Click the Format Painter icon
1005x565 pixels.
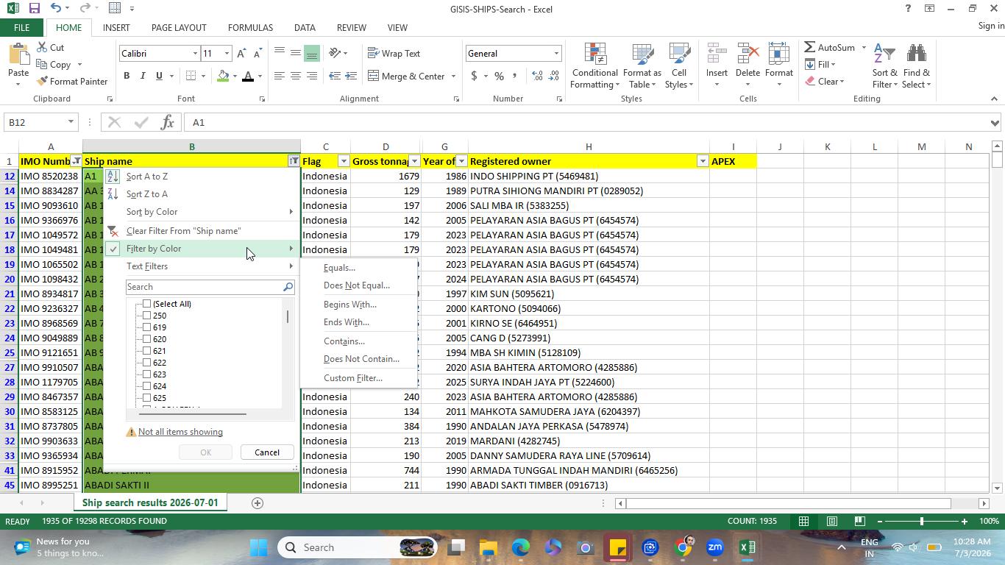tap(42, 81)
